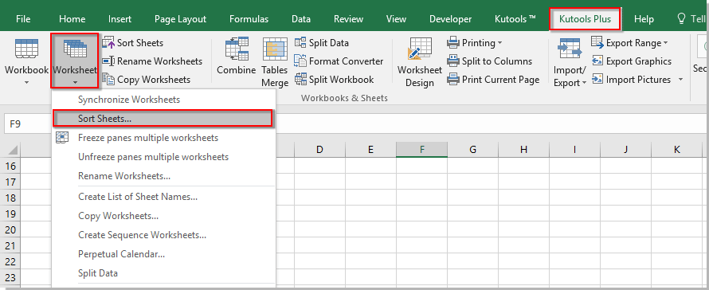Select row 20 header

point(10,229)
